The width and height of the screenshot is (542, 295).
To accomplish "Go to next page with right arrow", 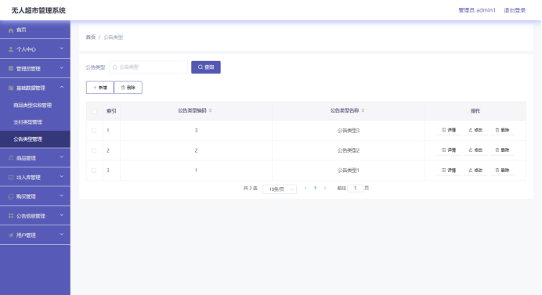I will (x=325, y=189).
